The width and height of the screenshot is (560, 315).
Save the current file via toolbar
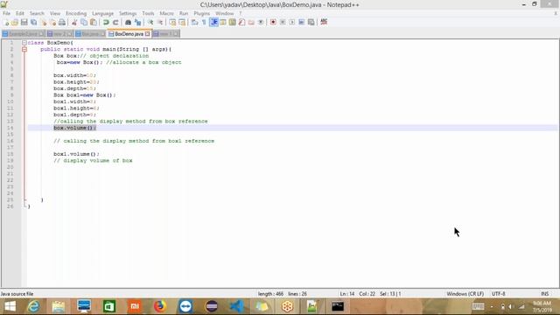[24, 22]
